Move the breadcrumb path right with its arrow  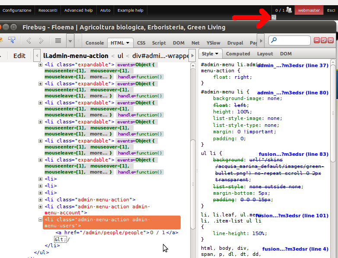(x=192, y=55)
